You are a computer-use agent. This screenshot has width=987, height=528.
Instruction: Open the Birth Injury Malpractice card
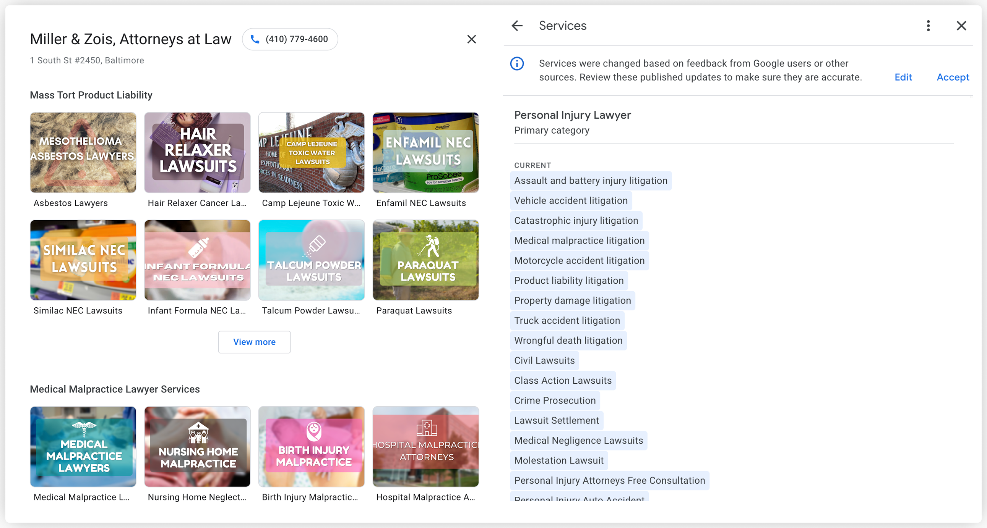click(x=312, y=447)
